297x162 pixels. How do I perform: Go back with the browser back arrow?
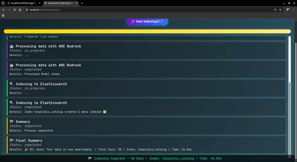tap(3, 10)
